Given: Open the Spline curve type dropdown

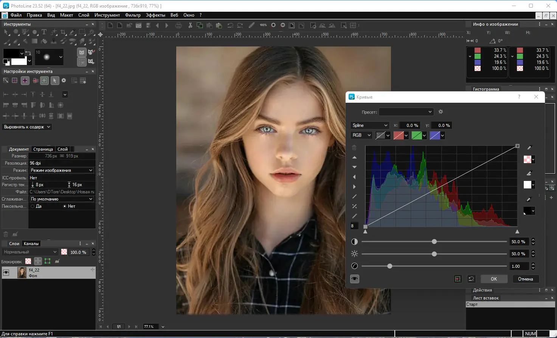Looking at the screenshot, I should [x=369, y=125].
